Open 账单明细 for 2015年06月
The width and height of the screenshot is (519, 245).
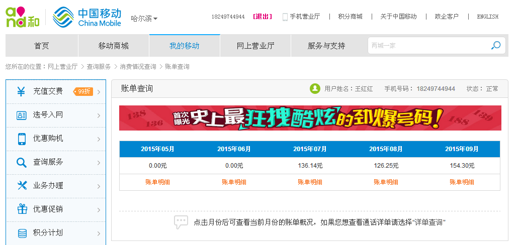[x=234, y=182]
